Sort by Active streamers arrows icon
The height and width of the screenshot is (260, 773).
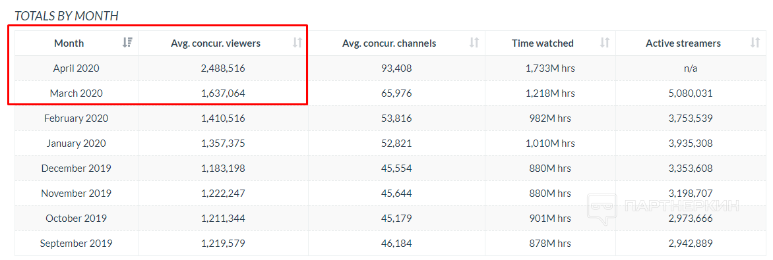coord(755,43)
